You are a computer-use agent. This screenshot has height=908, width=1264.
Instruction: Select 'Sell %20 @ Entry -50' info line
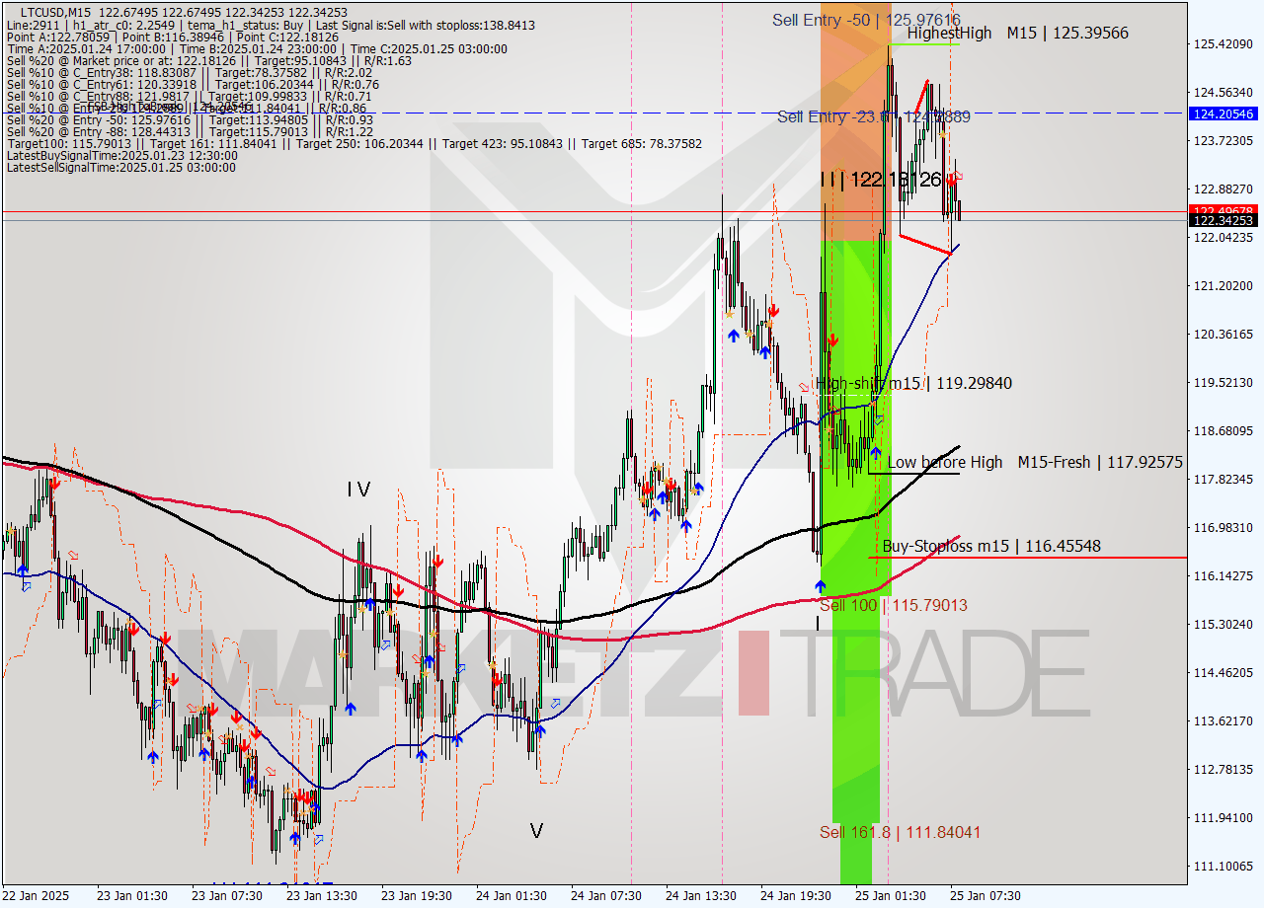coord(190,119)
